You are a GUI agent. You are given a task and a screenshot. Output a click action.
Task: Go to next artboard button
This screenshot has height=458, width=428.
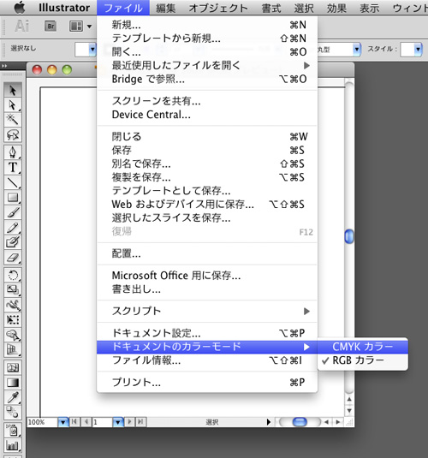pos(129,421)
